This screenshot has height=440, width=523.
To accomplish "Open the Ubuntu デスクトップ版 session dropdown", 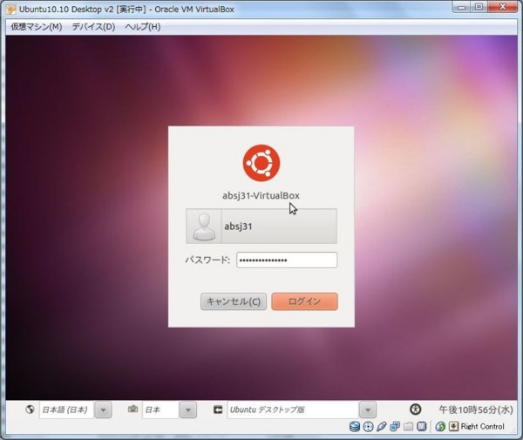I will pyautogui.click(x=293, y=410).
